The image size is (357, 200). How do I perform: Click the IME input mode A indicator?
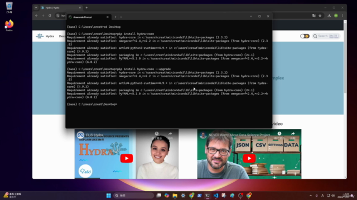[x=322, y=196]
